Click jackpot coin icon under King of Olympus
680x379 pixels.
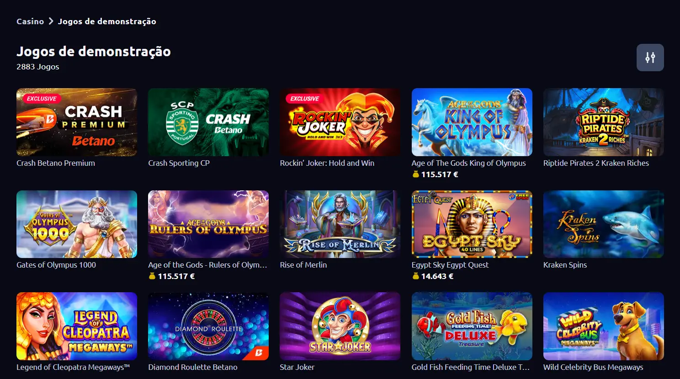point(415,174)
